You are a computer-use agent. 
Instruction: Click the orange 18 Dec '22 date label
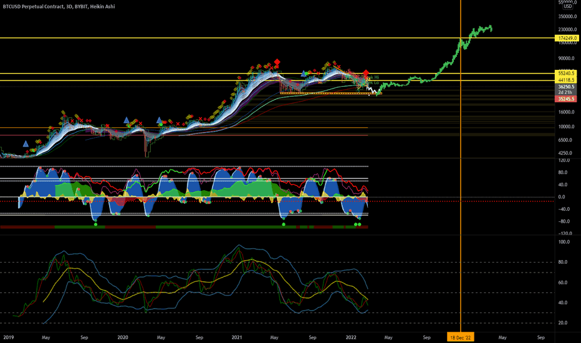(x=460, y=337)
